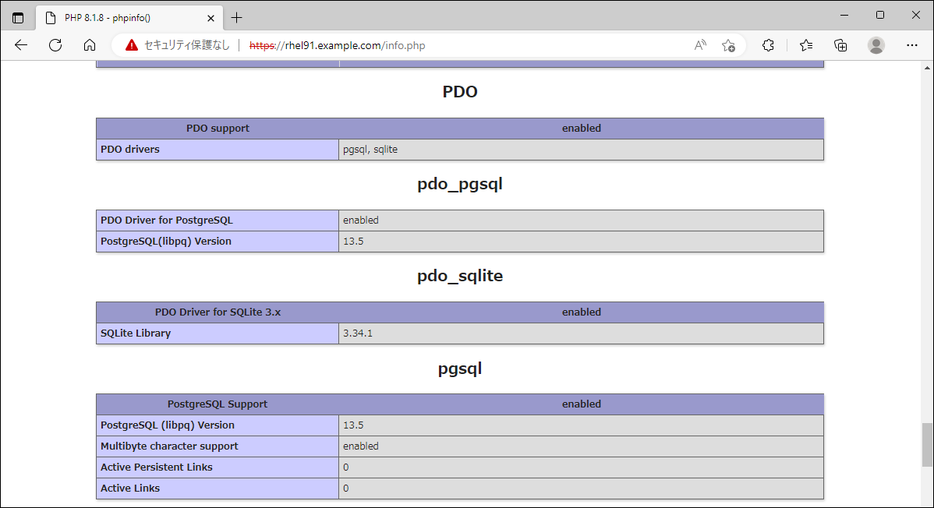Maximize the browser window
Screen dimensions: 934x508
[x=879, y=16]
